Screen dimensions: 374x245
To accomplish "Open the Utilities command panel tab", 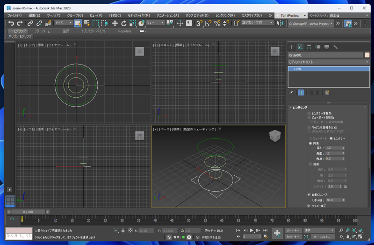I will [335, 47].
